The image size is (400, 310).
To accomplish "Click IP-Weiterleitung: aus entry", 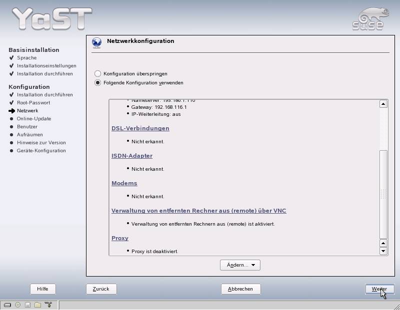I will click(x=156, y=114).
